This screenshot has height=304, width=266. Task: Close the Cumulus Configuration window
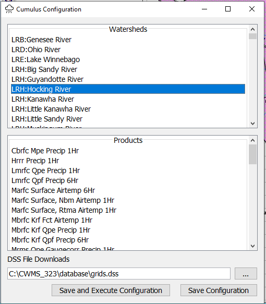point(251,9)
